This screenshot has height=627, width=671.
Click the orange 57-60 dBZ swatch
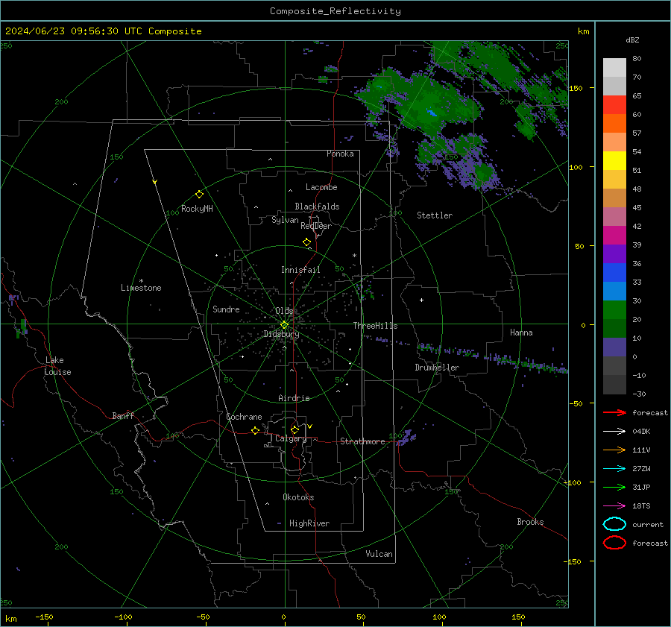(x=614, y=124)
